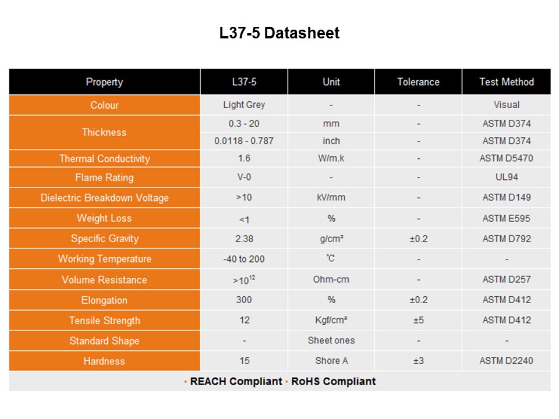Click the 'ASTM D792' test method
The height and width of the screenshot is (419, 559).
click(x=507, y=239)
